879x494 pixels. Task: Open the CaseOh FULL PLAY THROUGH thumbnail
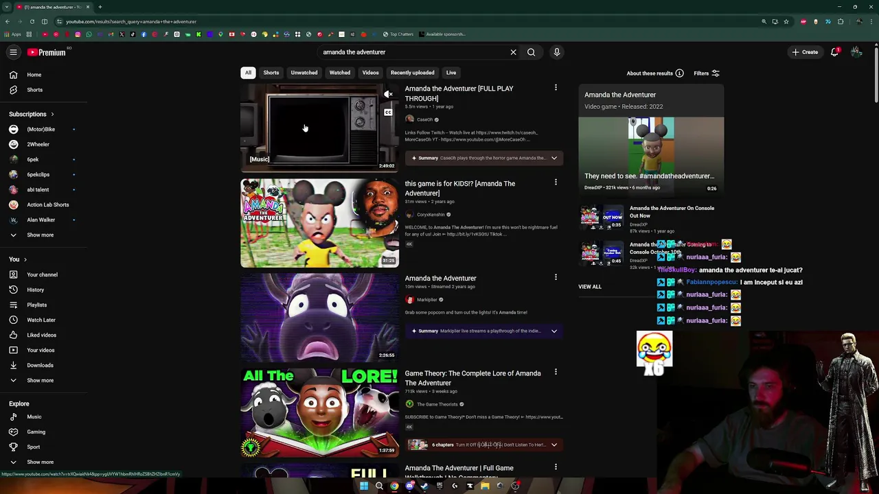click(319, 128)
